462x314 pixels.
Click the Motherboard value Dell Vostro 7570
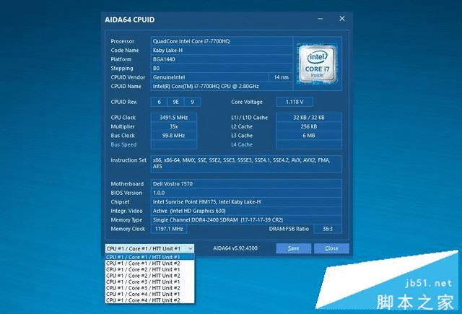pos(246,184)
